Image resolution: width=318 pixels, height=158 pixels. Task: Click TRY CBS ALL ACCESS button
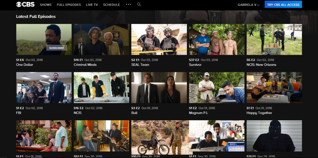pos(283,4)
